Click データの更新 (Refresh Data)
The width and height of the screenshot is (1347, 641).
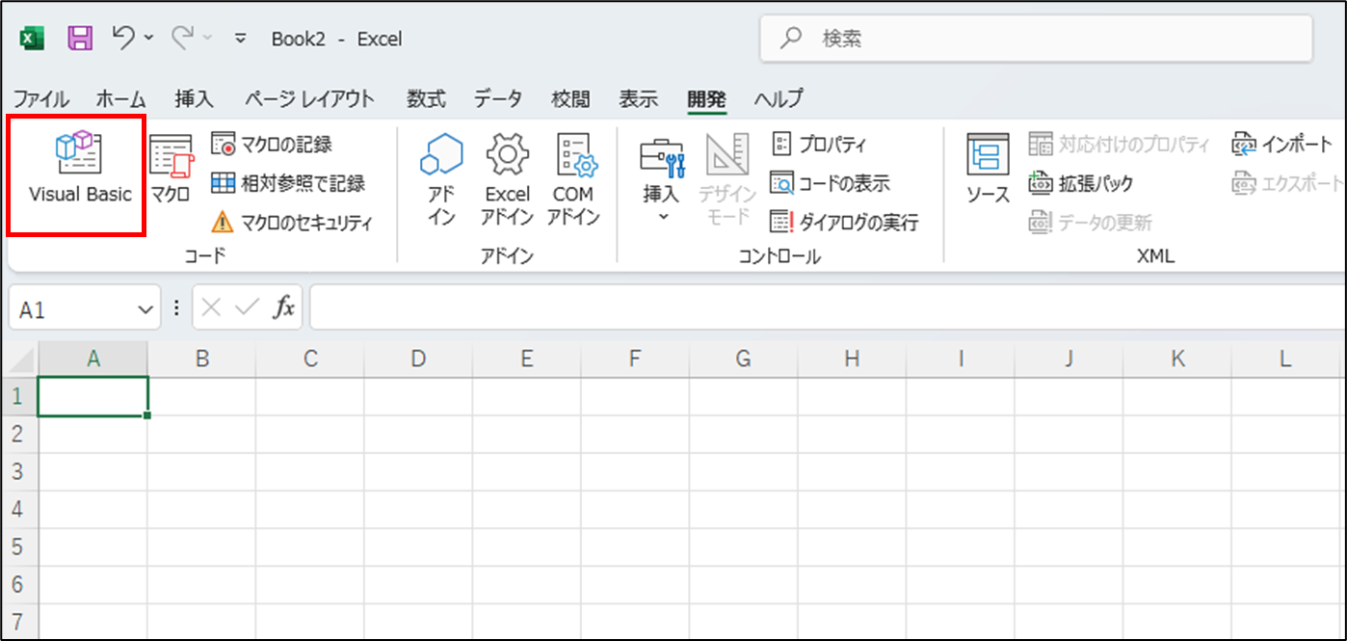pyautogui.click(x=1090, y=223)
